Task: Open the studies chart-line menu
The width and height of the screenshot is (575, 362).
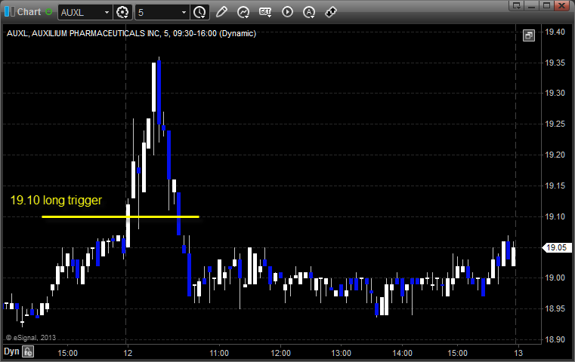Action: pyautogui.click(x=243, y=12)
